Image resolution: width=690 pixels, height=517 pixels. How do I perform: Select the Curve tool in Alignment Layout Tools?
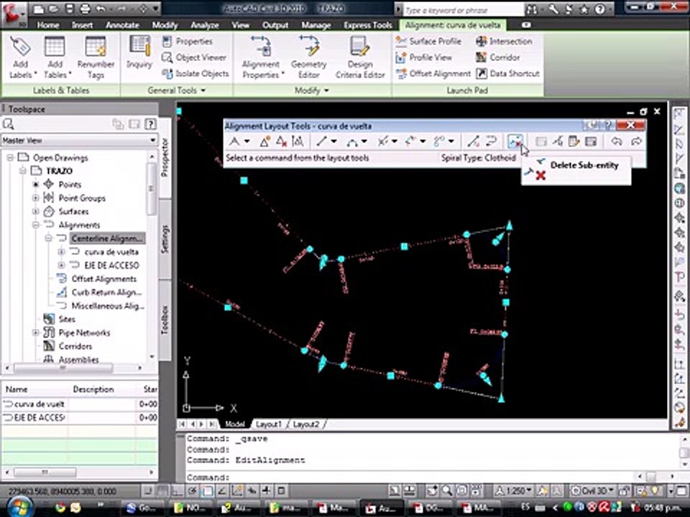(x=352, y=141)
